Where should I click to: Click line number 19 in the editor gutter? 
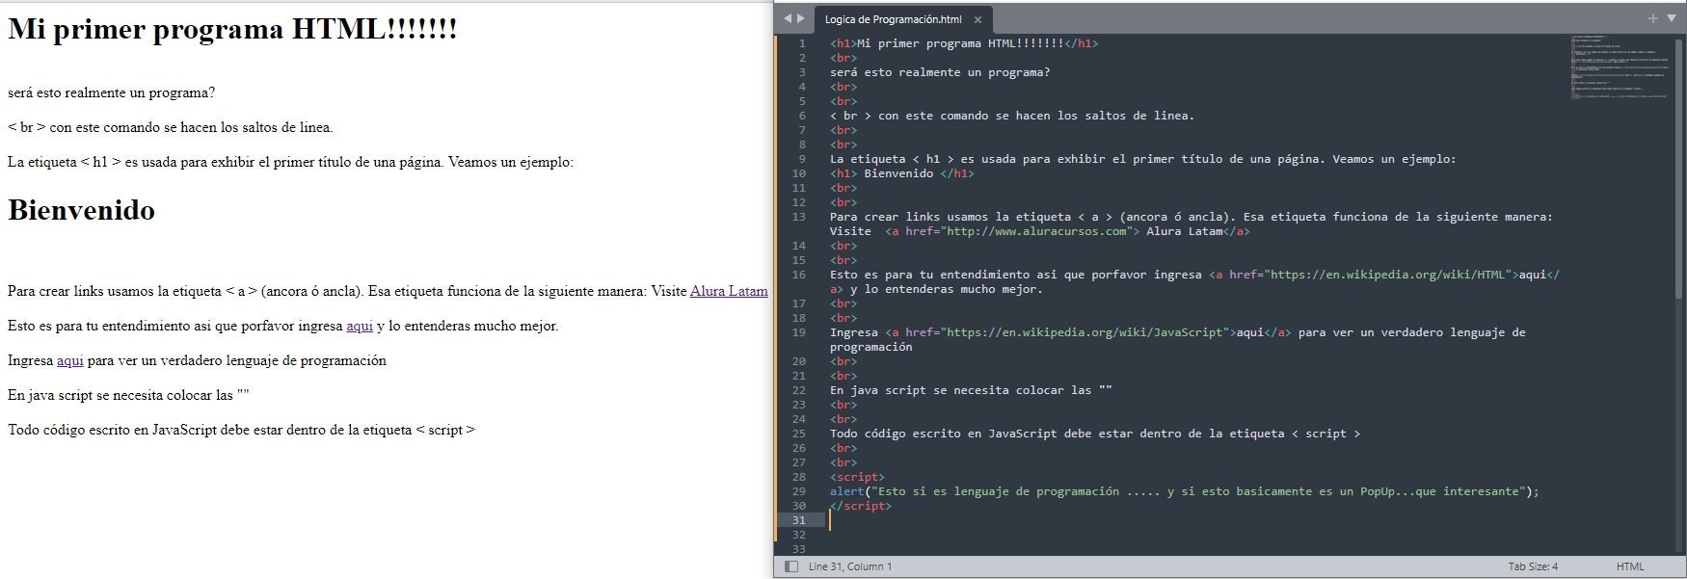point(798,332)
